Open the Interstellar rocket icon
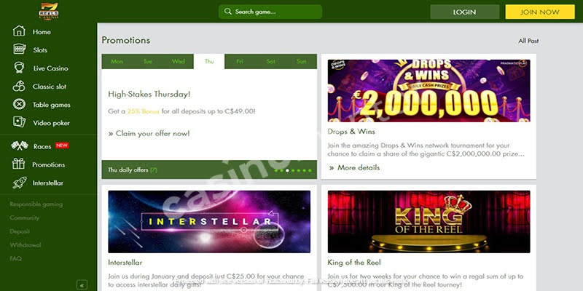This screenshot has height=291, width=583. pyautogui.click(x=19, y=183)
